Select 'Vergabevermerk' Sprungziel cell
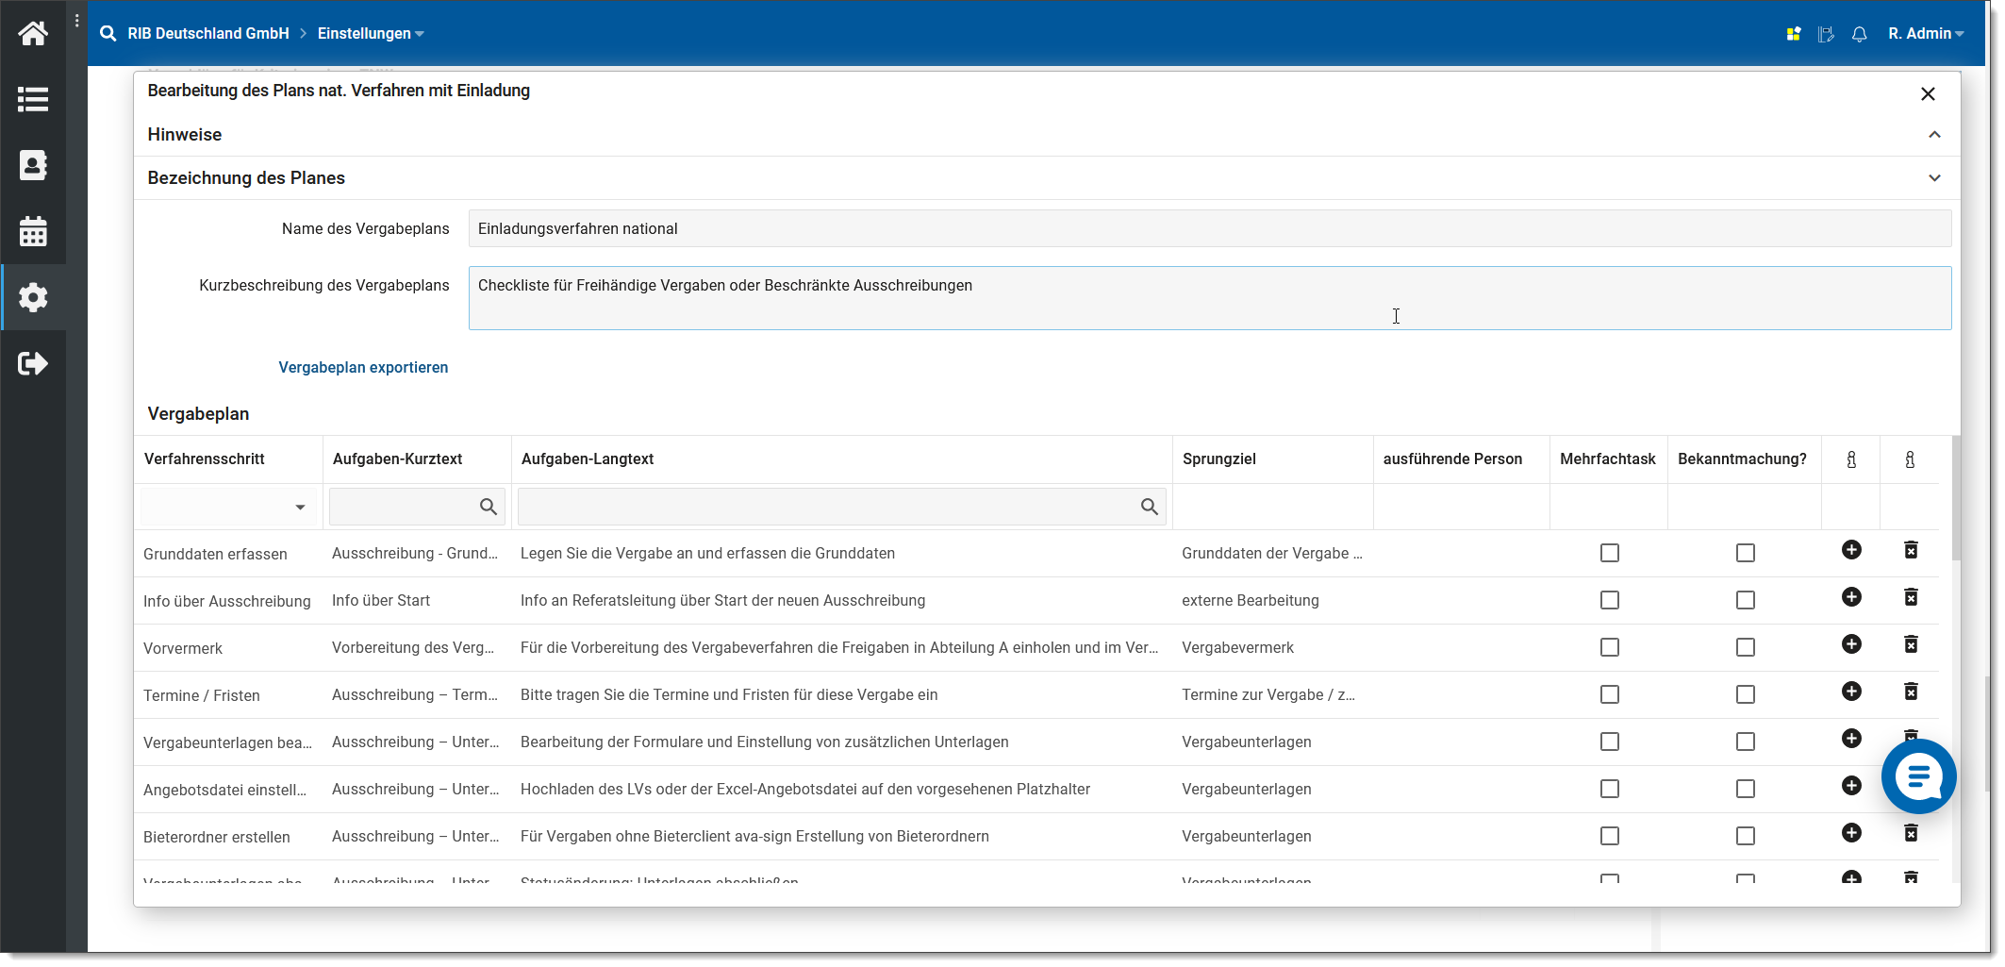 (x=1237, y=647)
